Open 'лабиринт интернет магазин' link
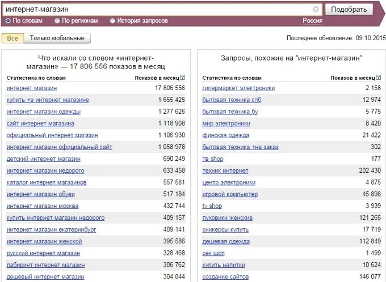Image resolution: width=386 pixels, height=282 pixels. pyautogui.click(x=45, y=265)
